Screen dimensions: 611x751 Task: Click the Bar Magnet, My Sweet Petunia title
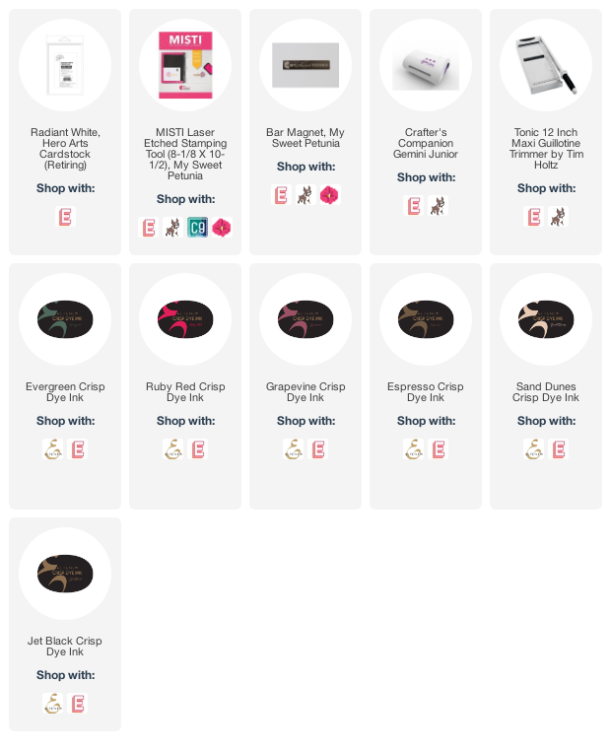tap(305, 137)
